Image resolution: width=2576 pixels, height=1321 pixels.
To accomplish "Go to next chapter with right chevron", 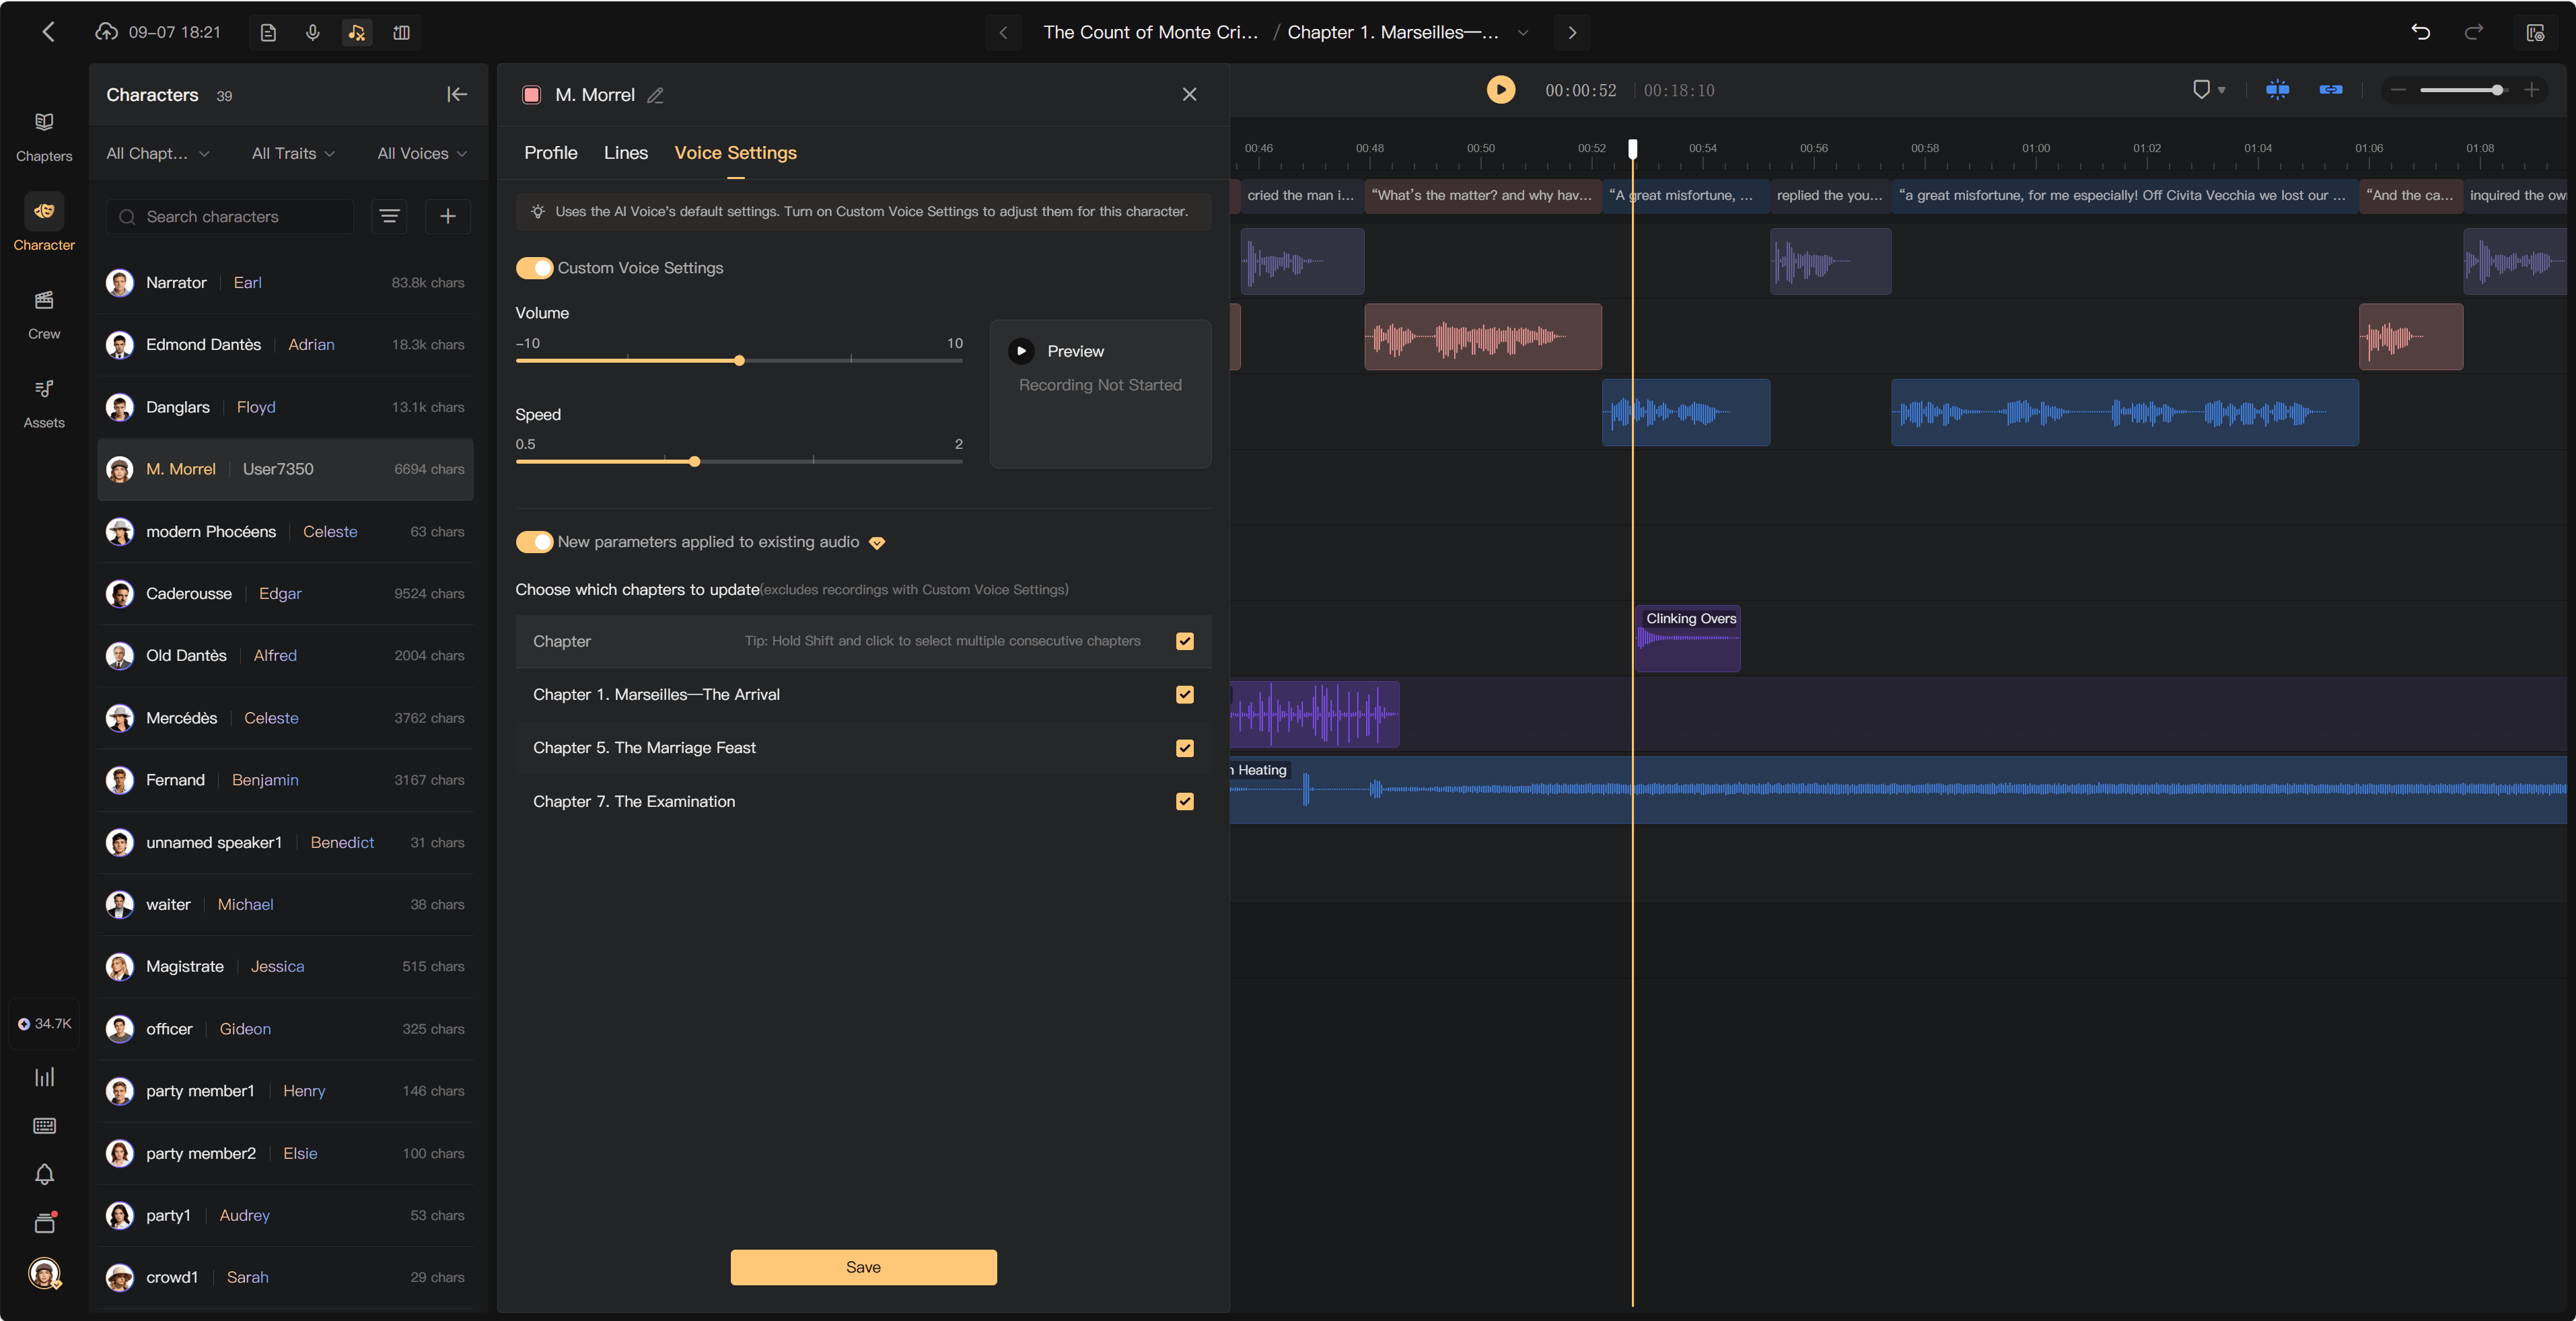I will [x=1572, y=33].
